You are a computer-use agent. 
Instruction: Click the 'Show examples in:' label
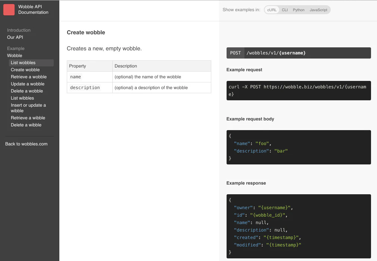coord(241,10)
